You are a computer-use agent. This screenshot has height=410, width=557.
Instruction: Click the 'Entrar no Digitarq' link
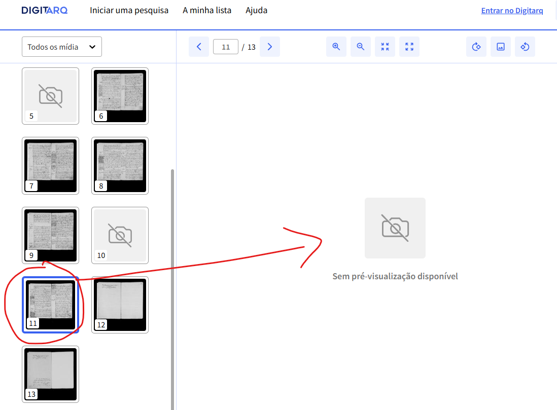[512, 11]
